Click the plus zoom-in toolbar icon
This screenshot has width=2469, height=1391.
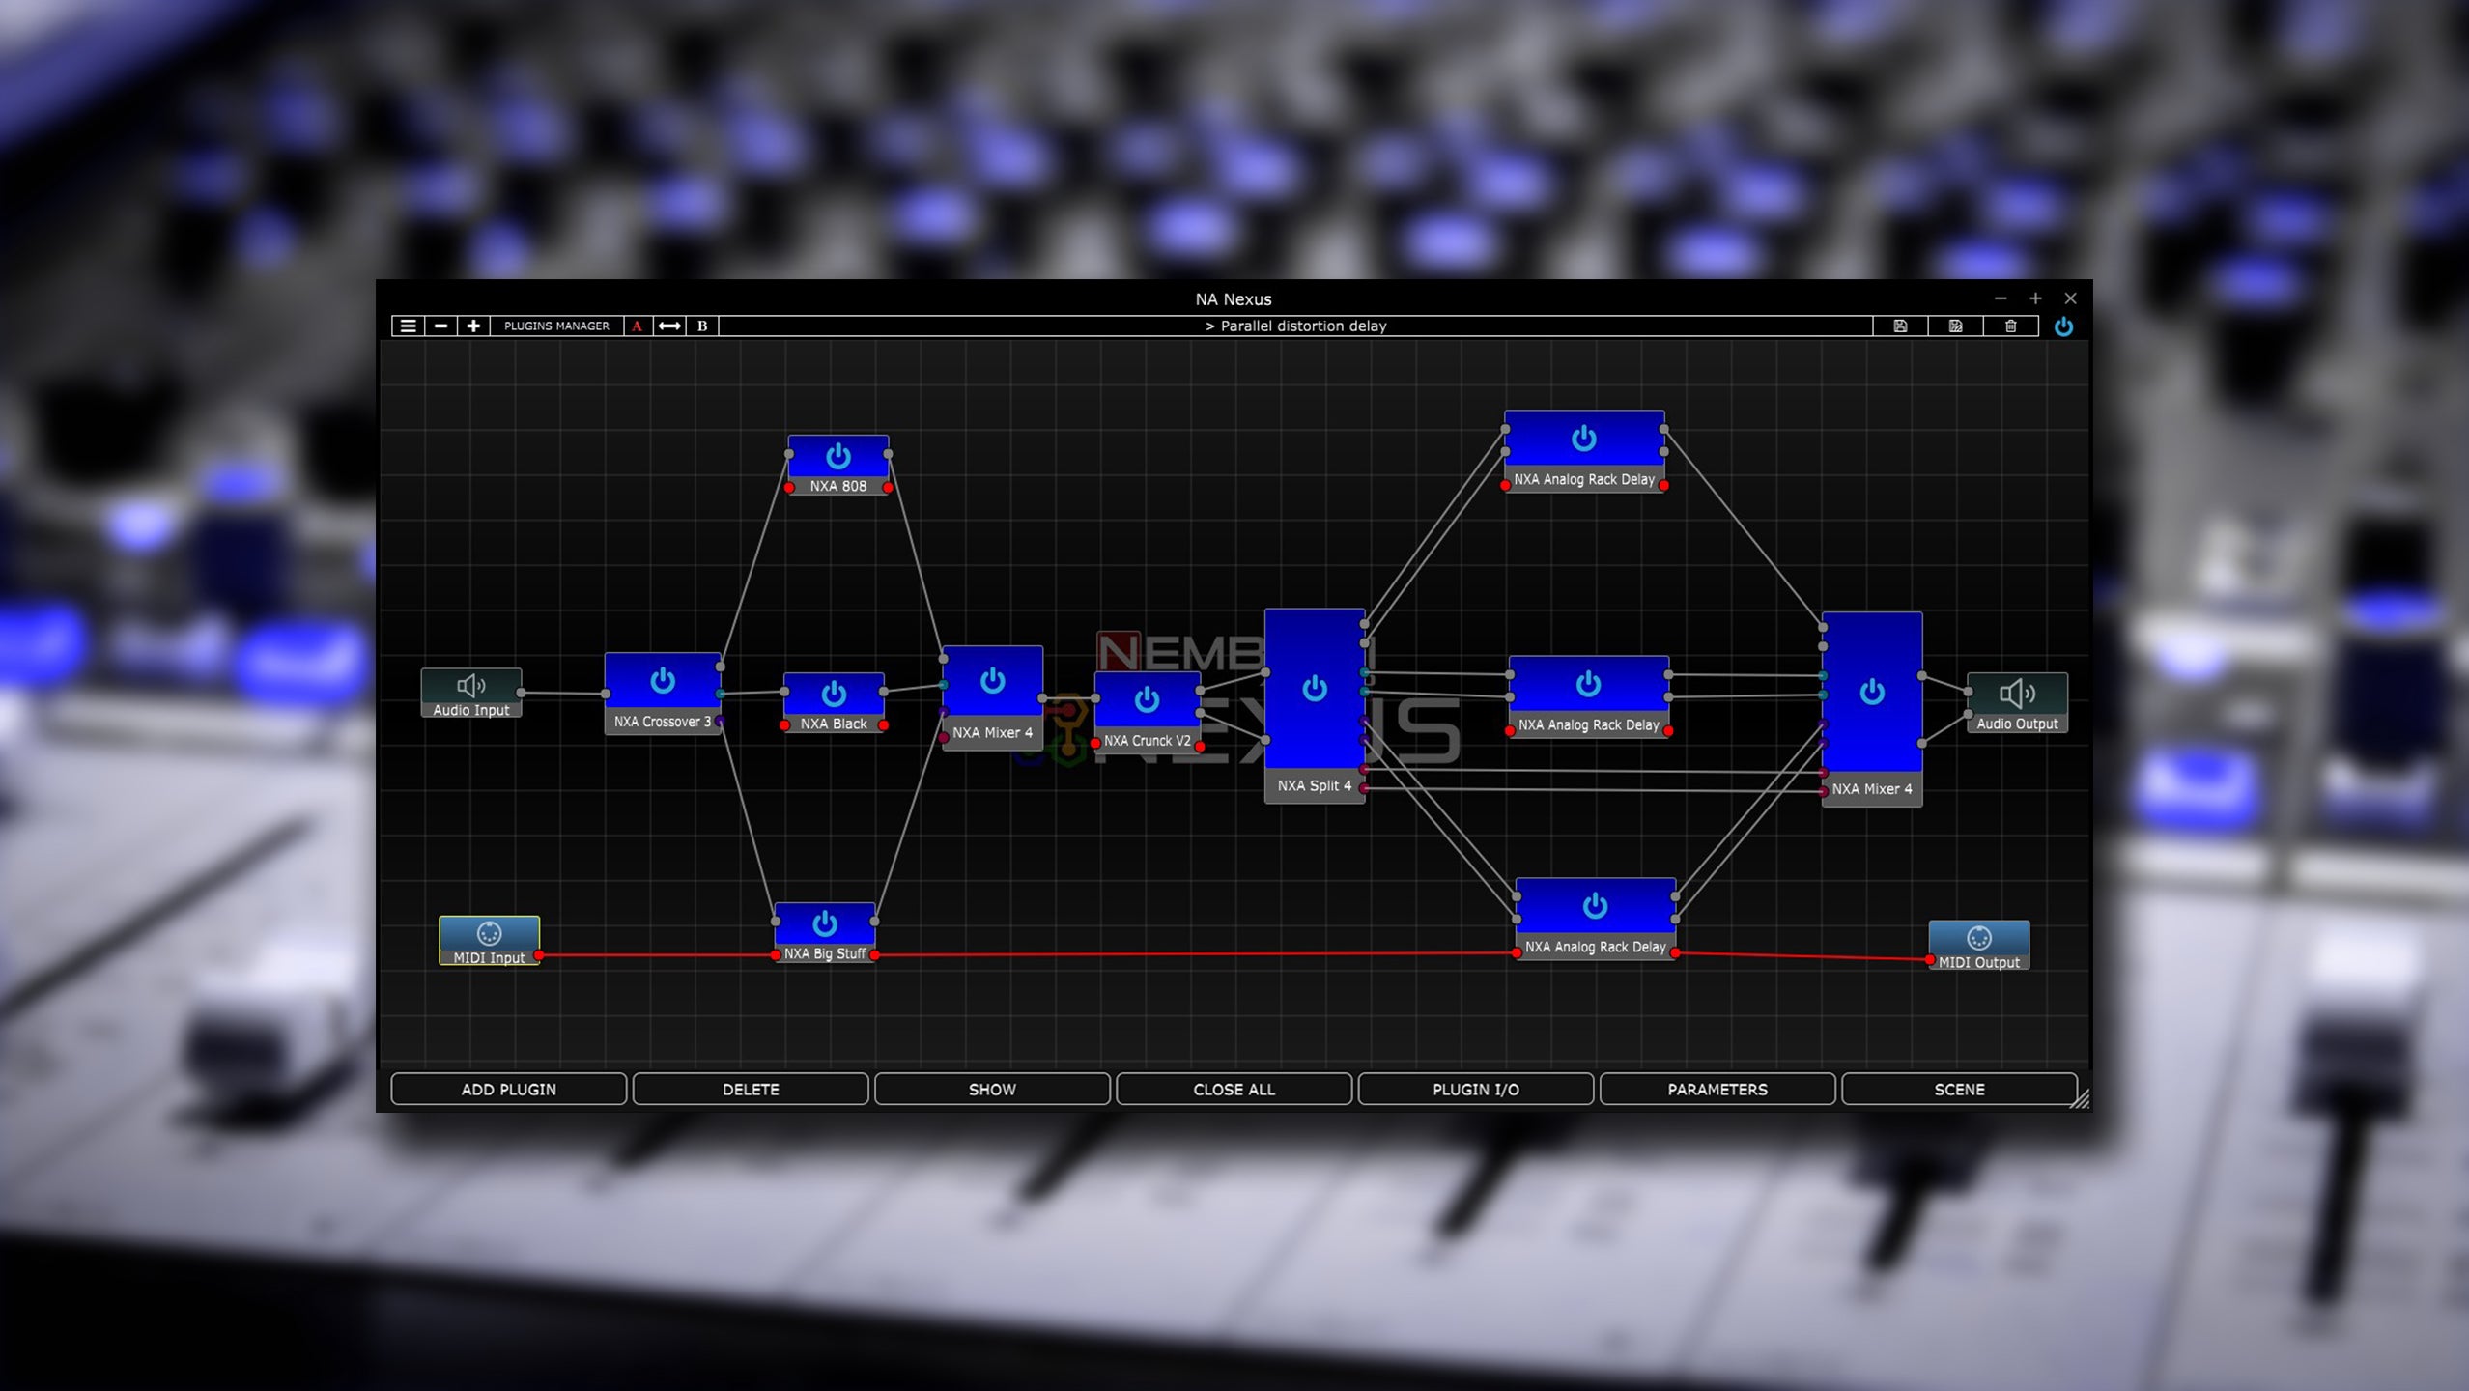473,326
